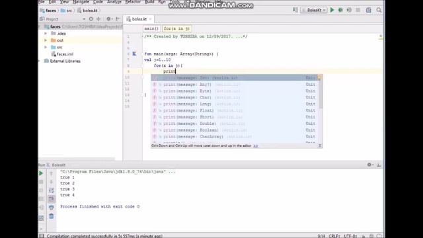Select print(message: Long) completion suggestion

(x=235, y=104)
